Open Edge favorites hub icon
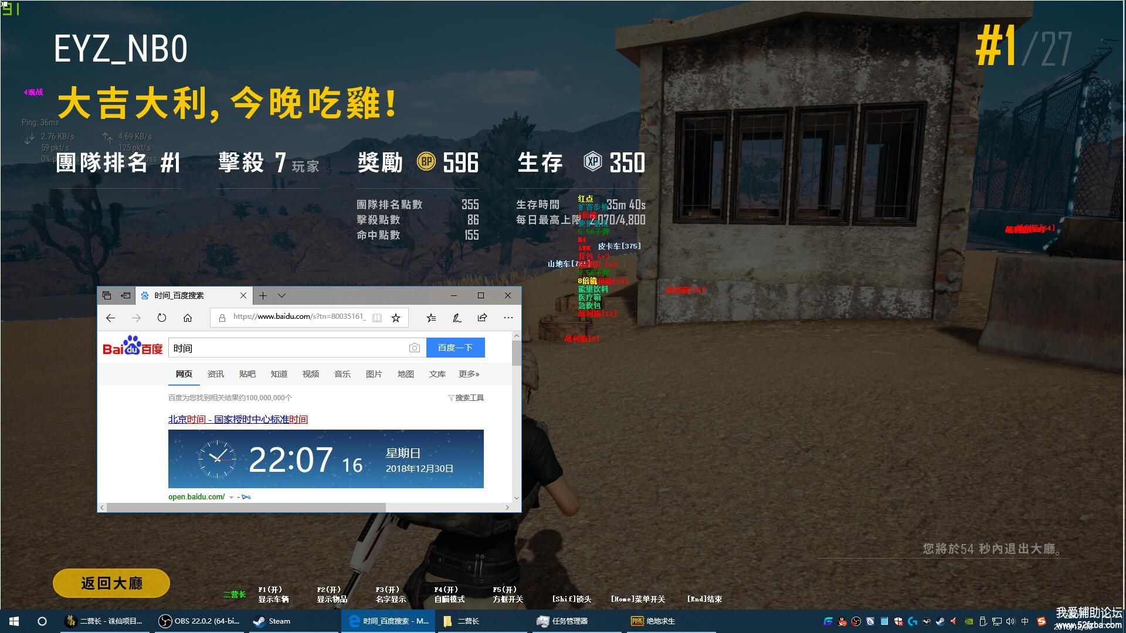The image size is (1126, 633). 431,318
